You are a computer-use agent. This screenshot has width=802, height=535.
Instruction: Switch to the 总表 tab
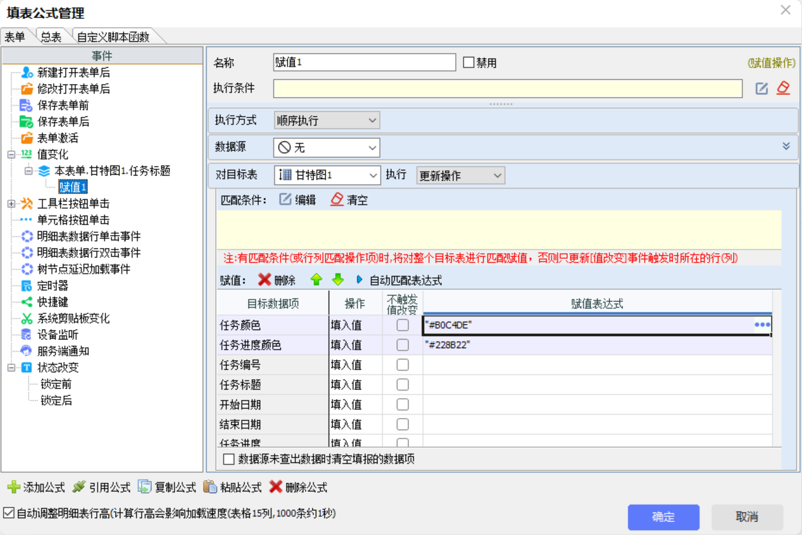point(51,37)
